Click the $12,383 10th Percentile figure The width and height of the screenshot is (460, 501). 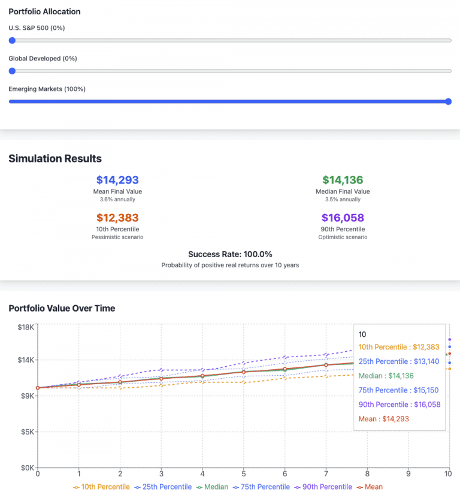[117, 218]
